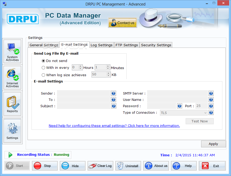
Task: Maximize the DRPU PC Management window
Action: pos(214,3)
